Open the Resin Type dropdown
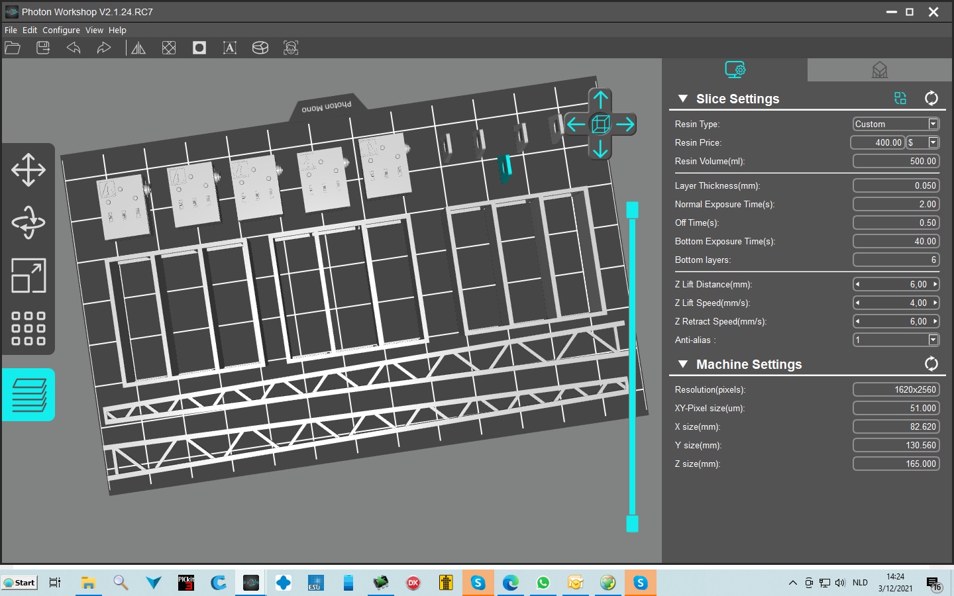 pos(933,124)
